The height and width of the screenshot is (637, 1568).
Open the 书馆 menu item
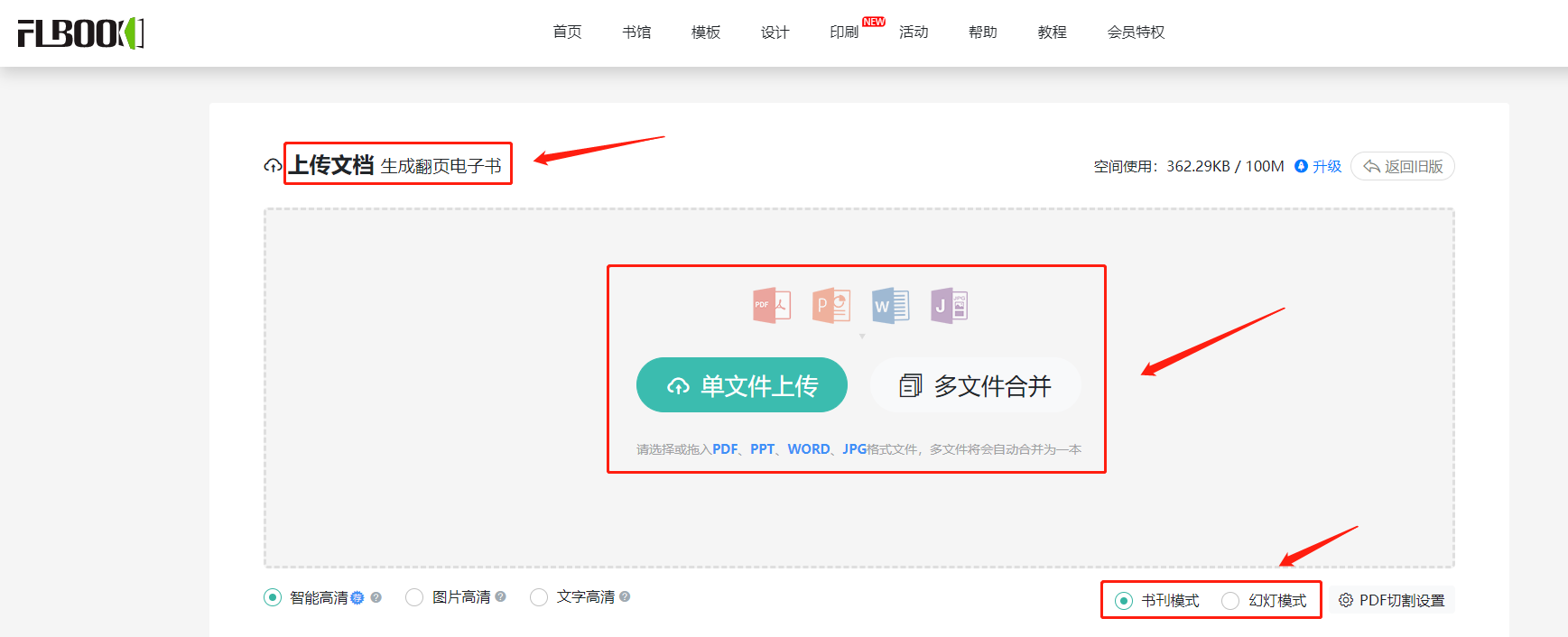pos(636,32)
